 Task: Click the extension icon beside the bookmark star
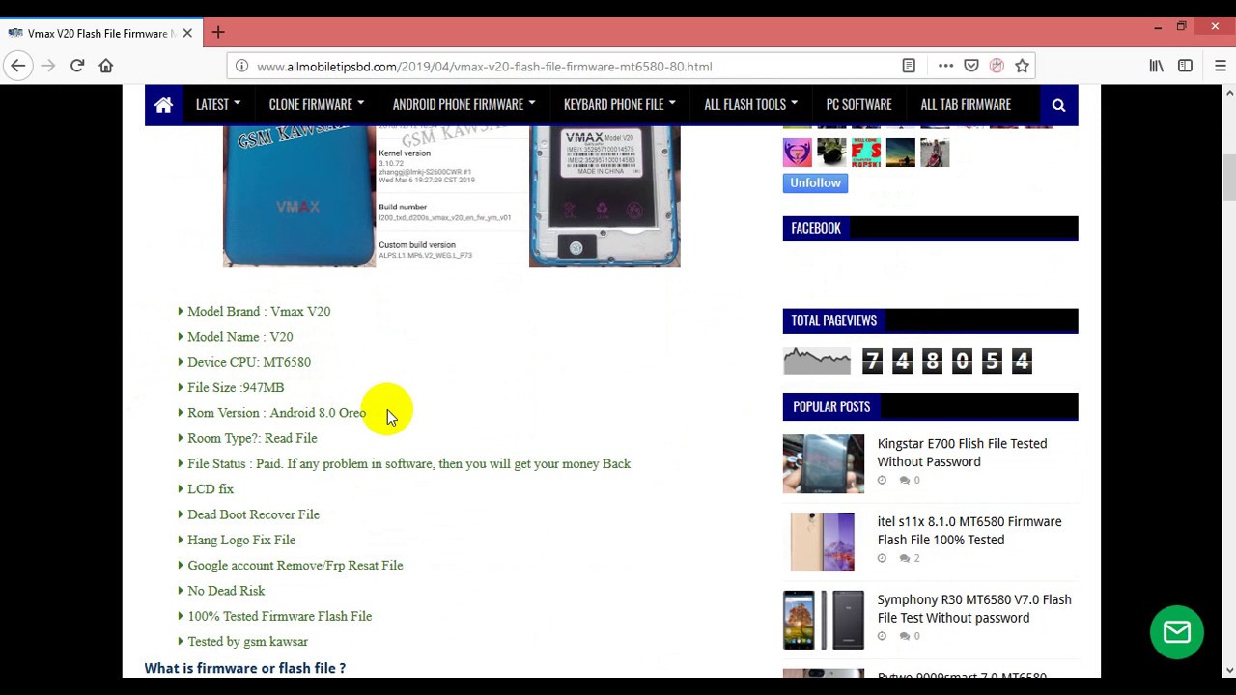(x=997, y=66)
